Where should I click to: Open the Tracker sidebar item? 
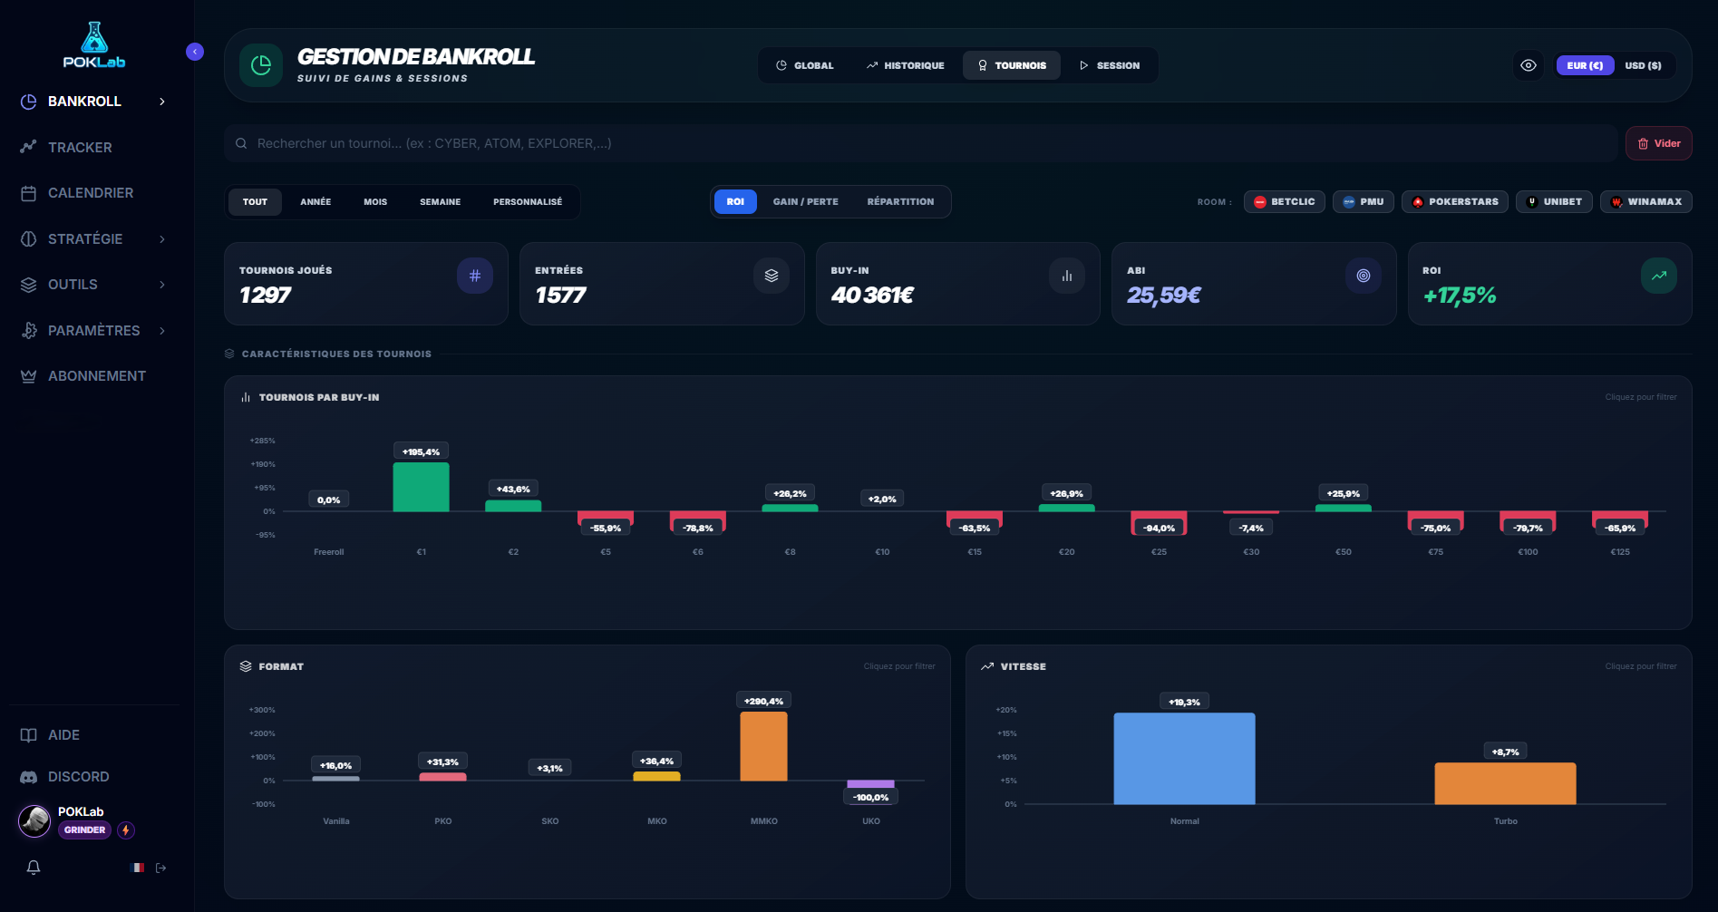click(80, 148)
